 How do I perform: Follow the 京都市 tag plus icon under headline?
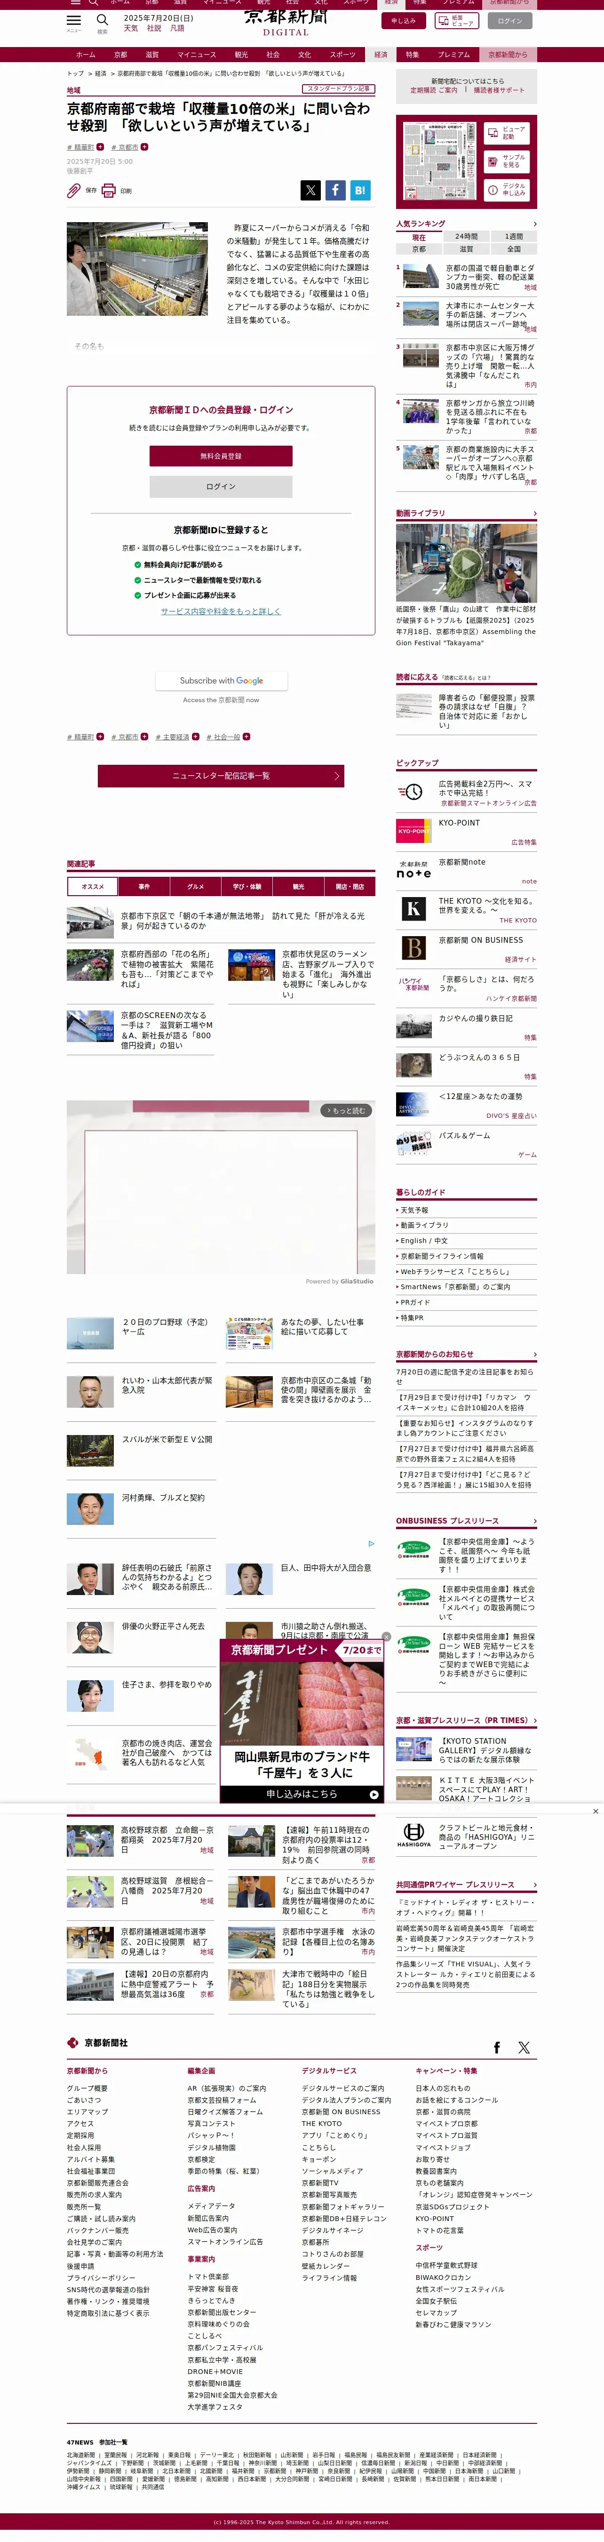[x=144, y=147]
